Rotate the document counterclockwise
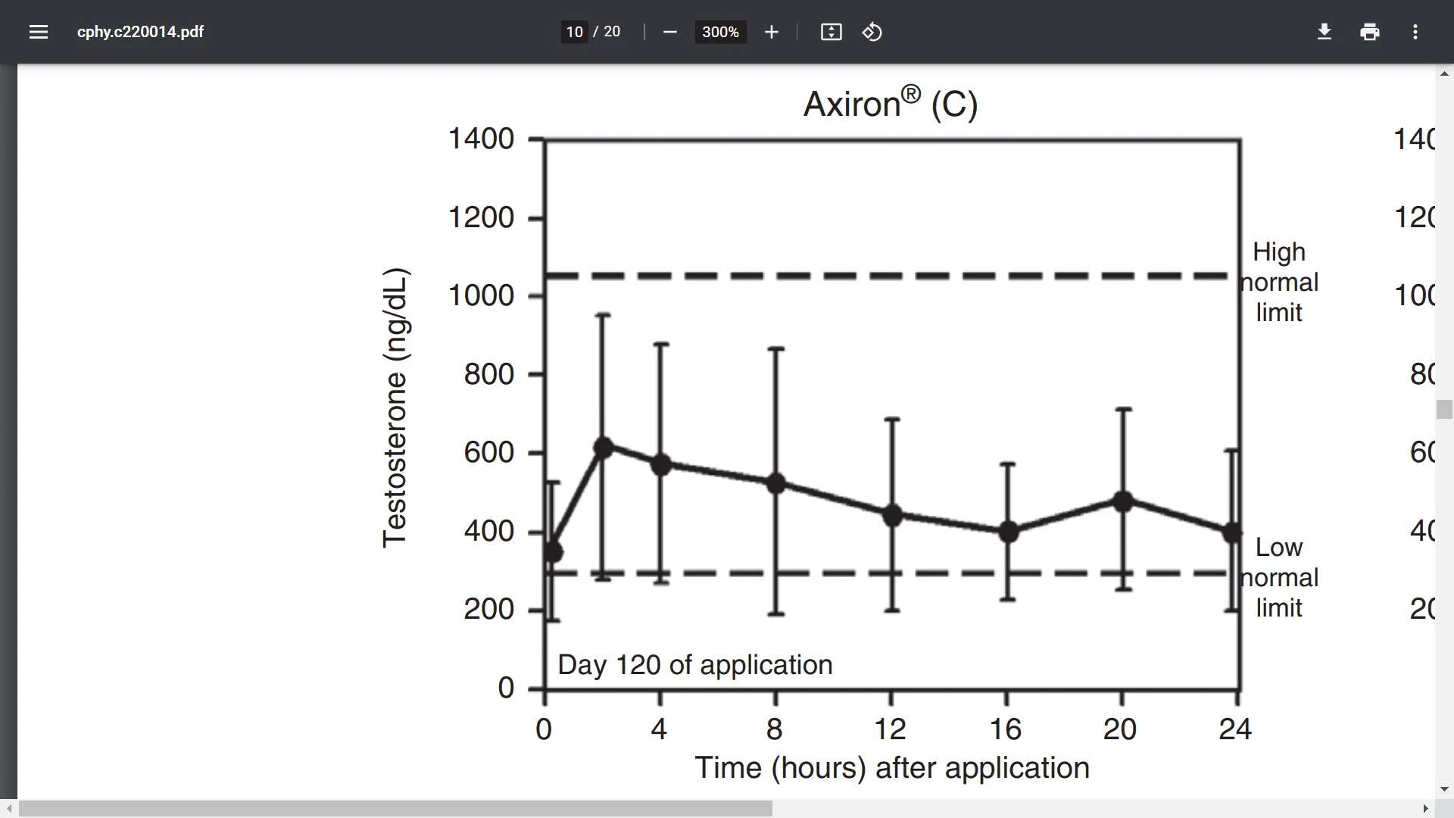 click(x=872, y=32)
